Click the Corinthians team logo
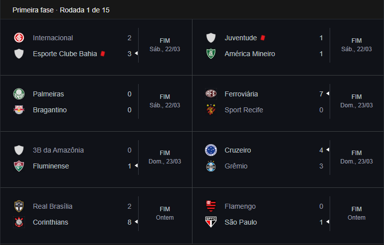Viewport: 384px width, 245px height. pos(19,222)
